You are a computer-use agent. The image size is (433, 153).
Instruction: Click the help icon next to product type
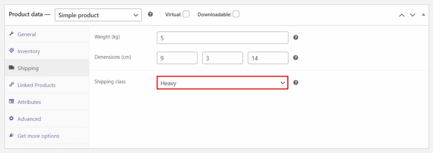[x=150, y=14]
